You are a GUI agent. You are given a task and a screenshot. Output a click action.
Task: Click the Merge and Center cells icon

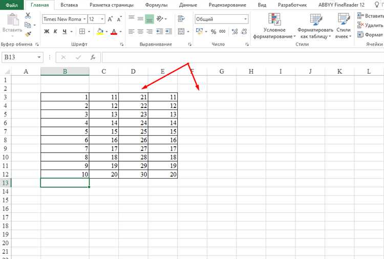(x=181, y=32)
